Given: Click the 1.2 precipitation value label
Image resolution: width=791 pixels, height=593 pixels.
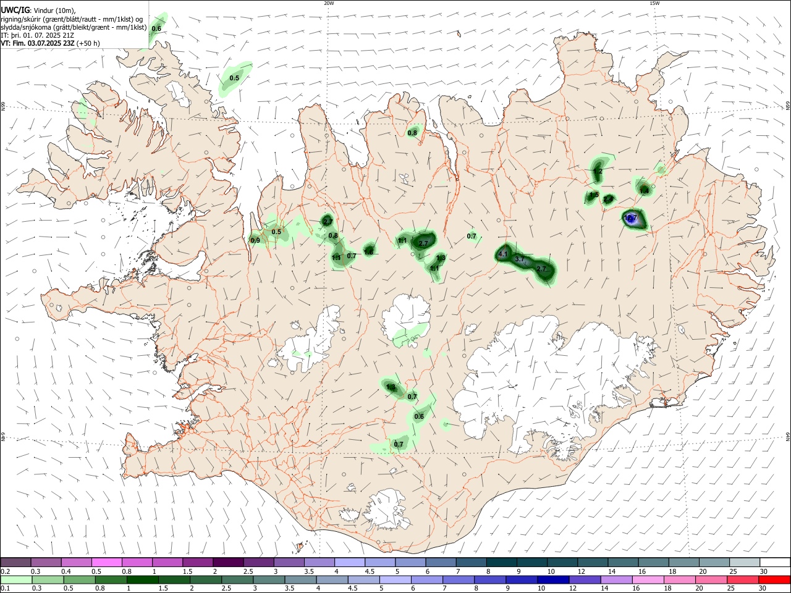Looking at the screenshot, I should tap(598, 171).
